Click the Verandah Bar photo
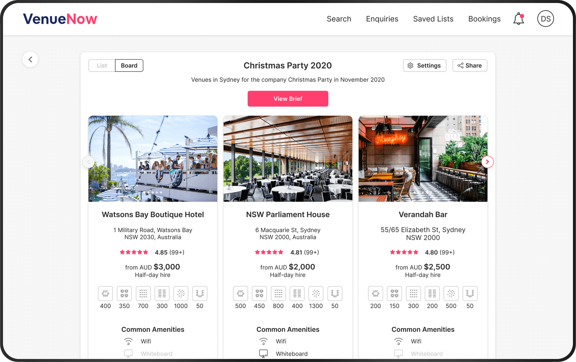This screenshot has height=362, width=576. pos(423,159)
